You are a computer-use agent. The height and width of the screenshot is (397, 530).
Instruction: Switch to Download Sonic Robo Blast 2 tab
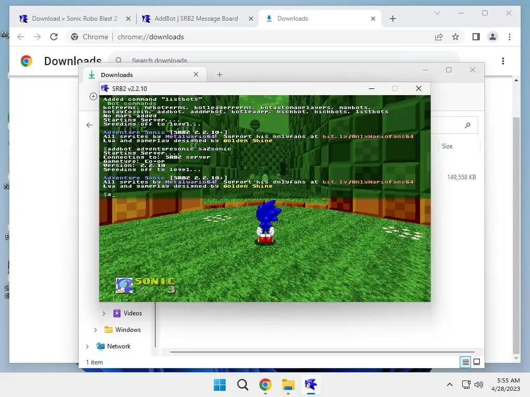point(75,19)
